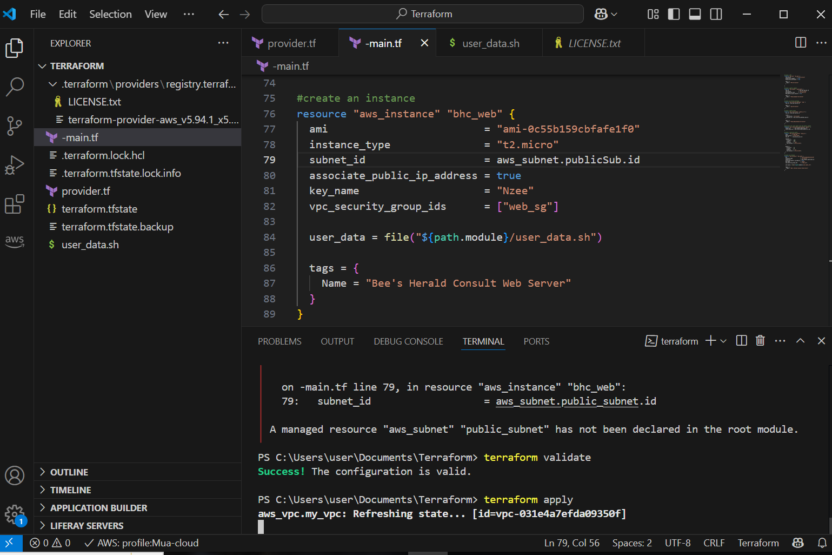This screenshot has height=555, width=832.
Task: Switch to the provider.tf editor tab
Action: (x=290, y=43)
